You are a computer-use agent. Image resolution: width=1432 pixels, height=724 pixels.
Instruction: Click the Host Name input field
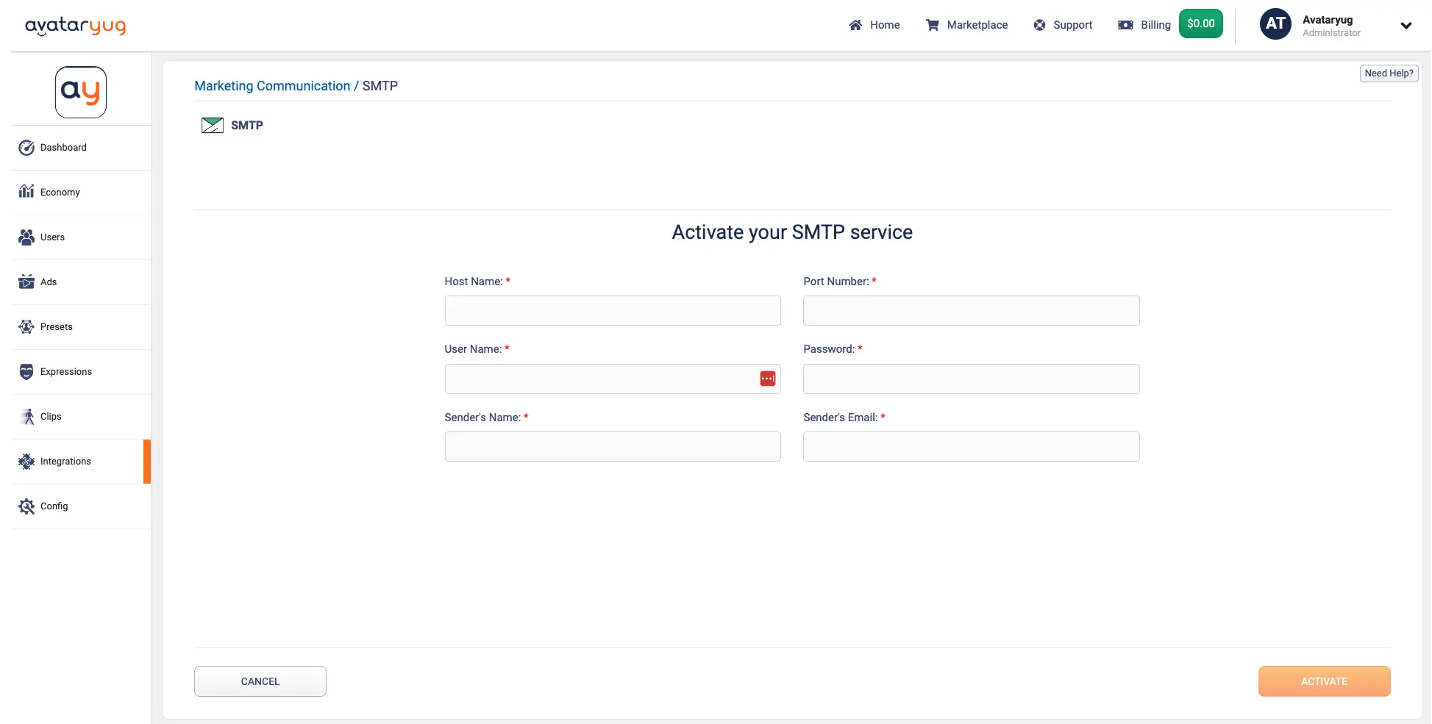click(x=612, y=310)
